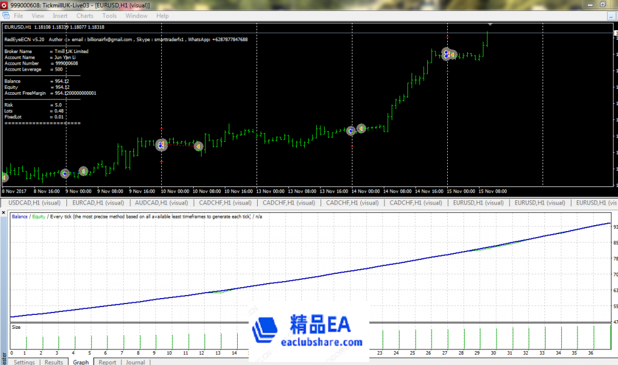This screenshot has width=618, height=365.
Task: Open the tester Journal tab
Action: coord(136,362)
